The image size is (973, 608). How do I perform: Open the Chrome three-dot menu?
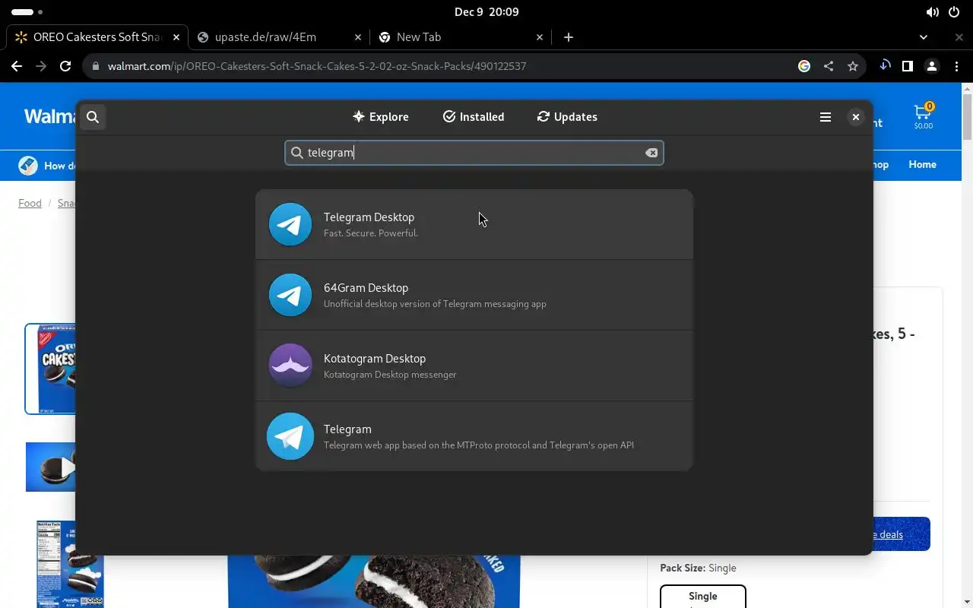[x=956, y=66]
